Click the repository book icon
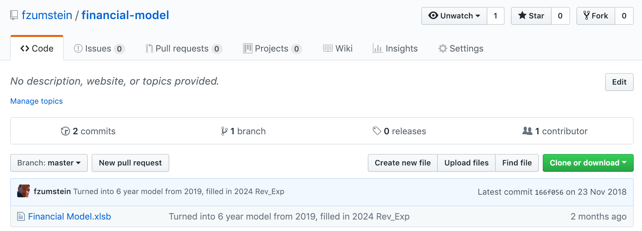642x231 pixels. tap(14, 15)
